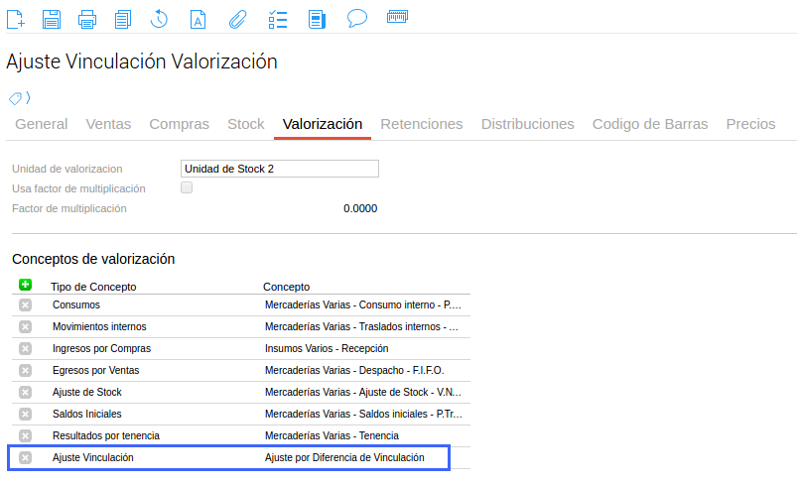Click concept Insumos Varios - Recepción

coord(327,348)
